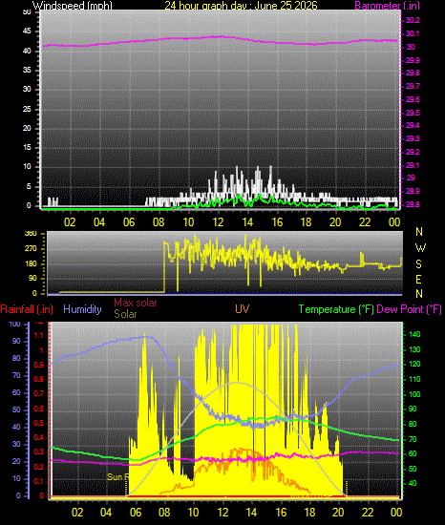Click 45 on the windspeed axis
The image size is (445, 525).
(27, 31)
